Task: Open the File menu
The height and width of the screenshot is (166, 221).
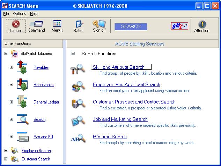Action: pos(6,14)
